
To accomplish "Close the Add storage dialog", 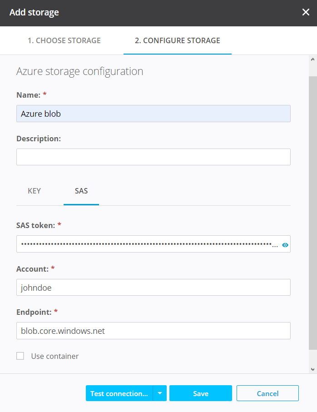I will click(306, 12).
